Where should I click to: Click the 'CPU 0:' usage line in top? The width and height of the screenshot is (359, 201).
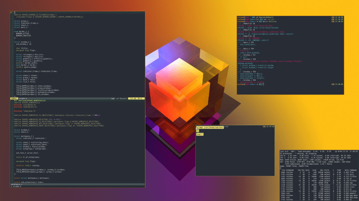click(315, 156)
